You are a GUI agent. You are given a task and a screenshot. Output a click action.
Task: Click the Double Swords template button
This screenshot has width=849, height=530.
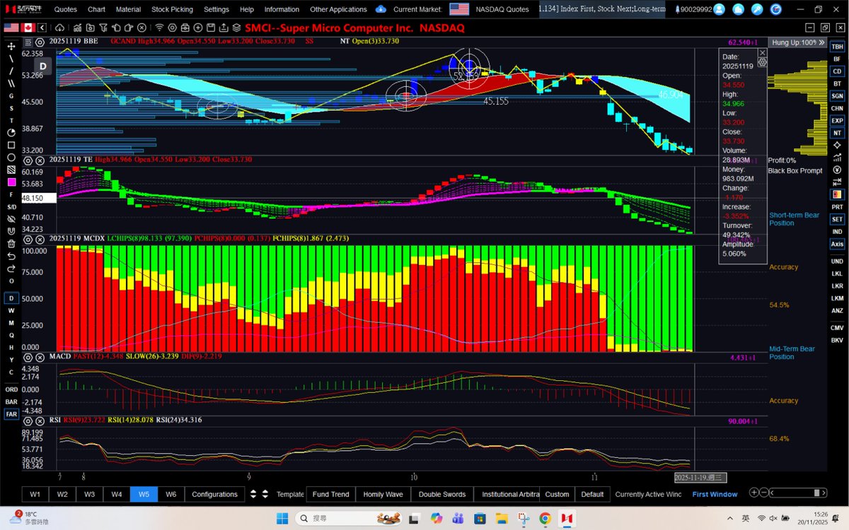click(x=442, y=495)
